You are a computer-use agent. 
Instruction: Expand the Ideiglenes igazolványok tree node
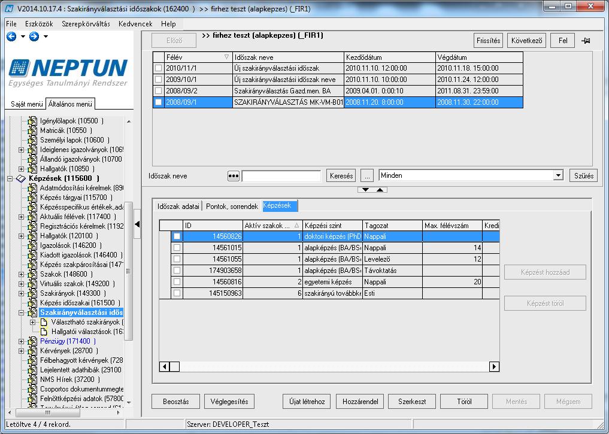point(22,150)
